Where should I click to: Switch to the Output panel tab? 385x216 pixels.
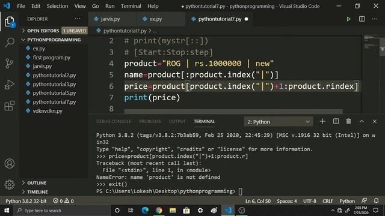tap(177, 121)
